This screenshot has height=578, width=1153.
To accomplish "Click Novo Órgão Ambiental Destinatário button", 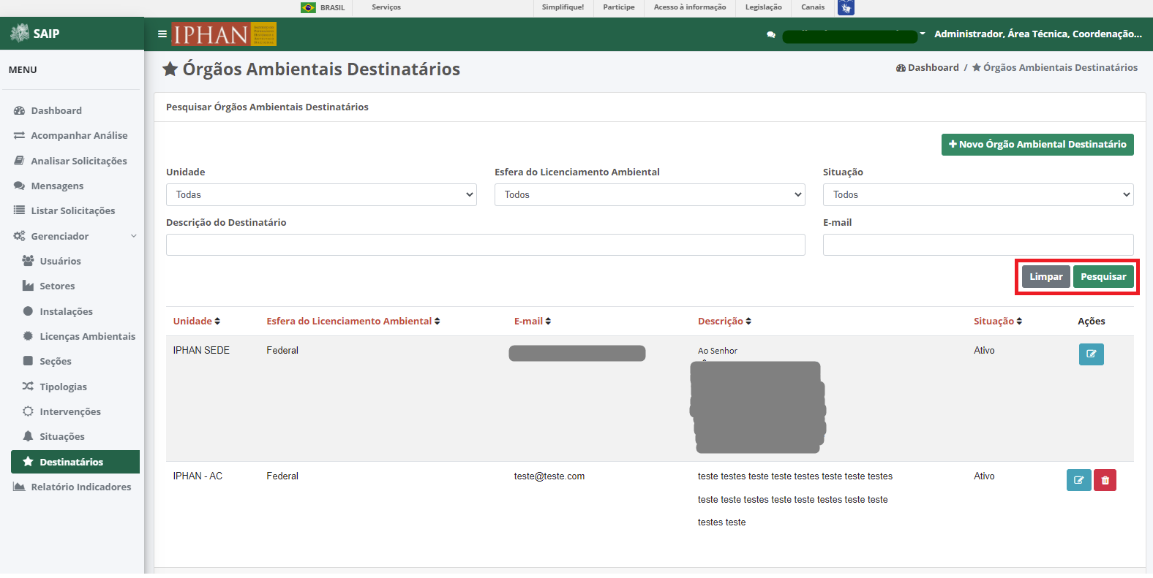I will click(1037, 145).
